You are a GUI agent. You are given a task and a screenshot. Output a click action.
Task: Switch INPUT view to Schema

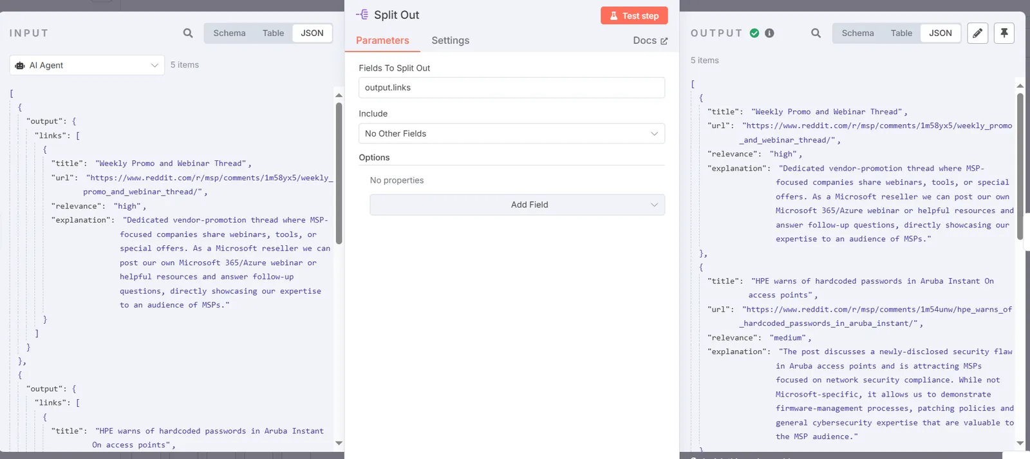coord(229,33)
